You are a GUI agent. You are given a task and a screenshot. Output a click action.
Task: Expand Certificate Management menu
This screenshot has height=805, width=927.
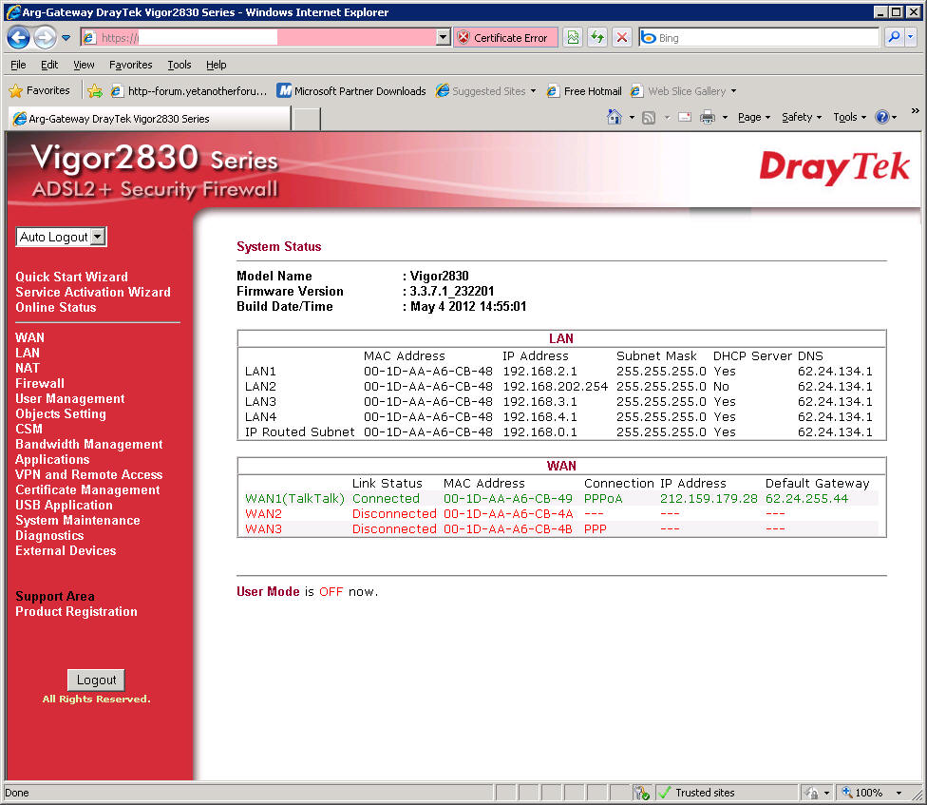point(87,489)
